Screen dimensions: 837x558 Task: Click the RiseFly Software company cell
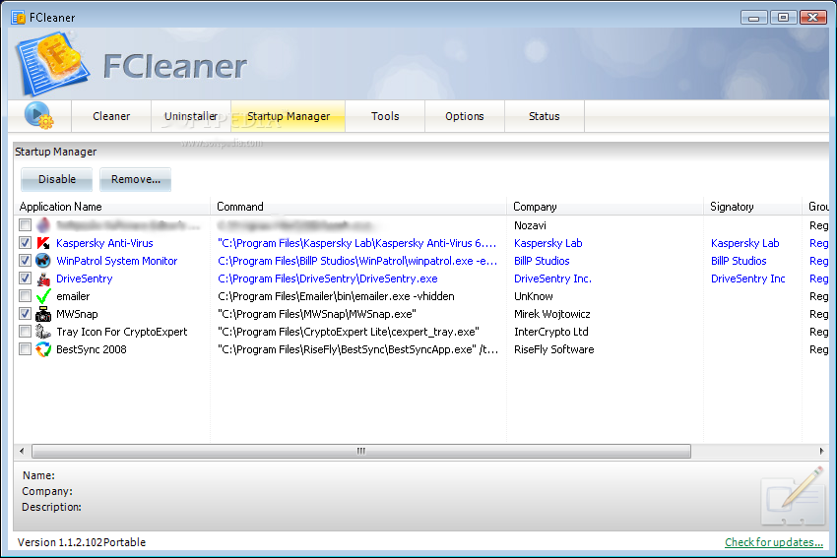554,349
